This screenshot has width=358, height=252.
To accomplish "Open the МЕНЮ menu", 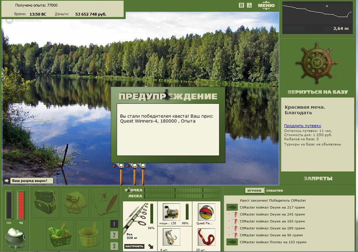I will tap(266, 5).
